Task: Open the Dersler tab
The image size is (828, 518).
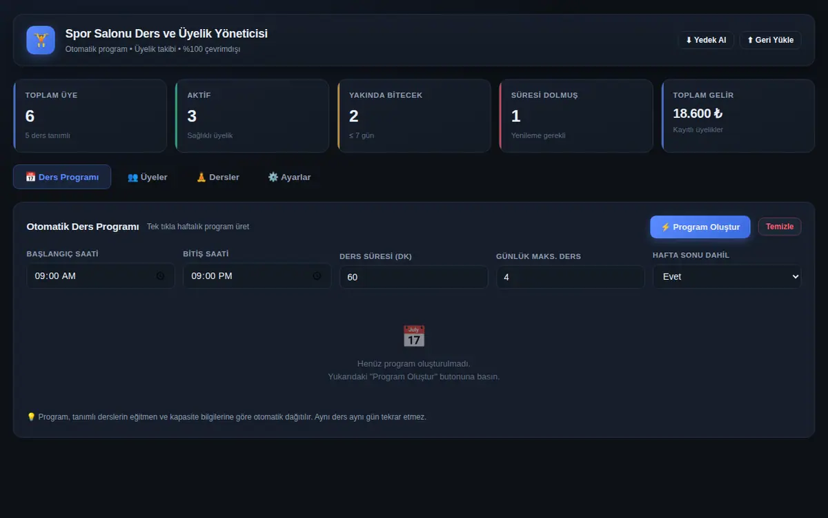Action: pos(217,177)
